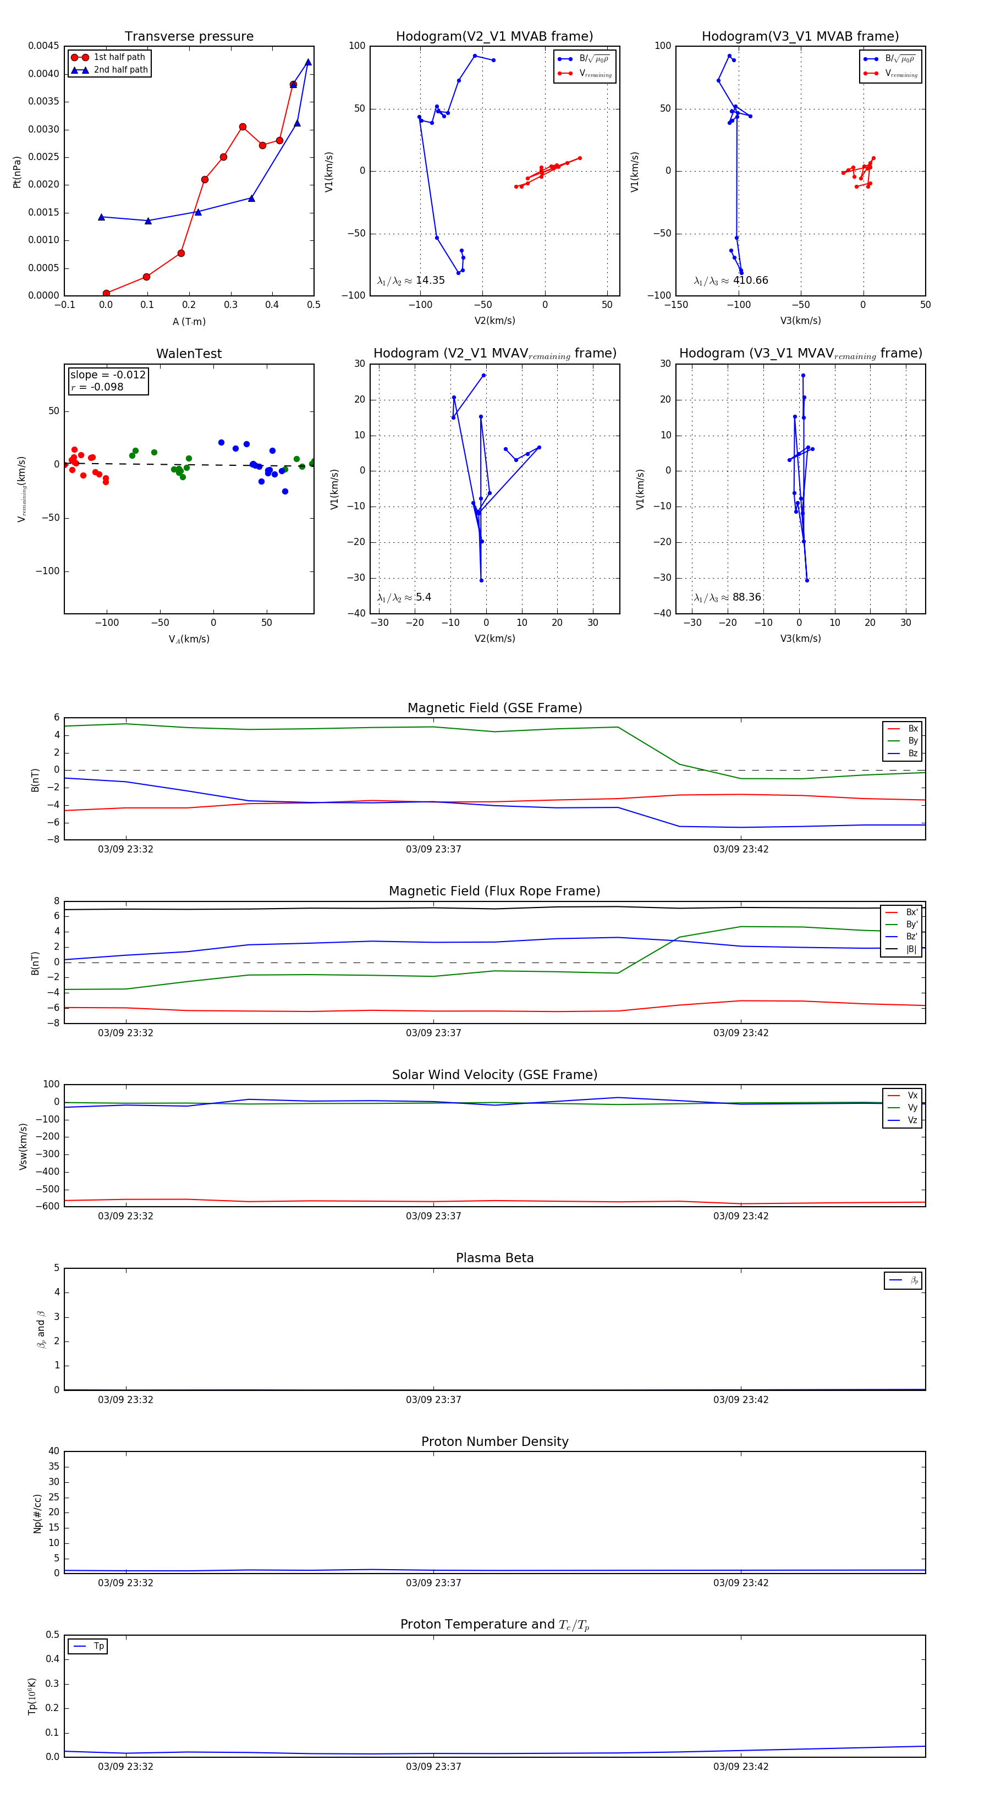The height and width of the screenshot is (1815, 990).
Task: Click the 'Bz' legend entry in GSE magnetic field
Action: pyautogui.click(x=903, y=753)
